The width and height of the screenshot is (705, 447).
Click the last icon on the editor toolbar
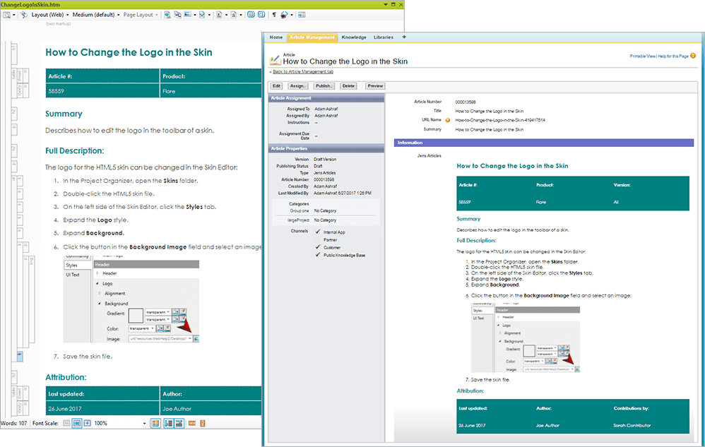(x=302, y=15)
